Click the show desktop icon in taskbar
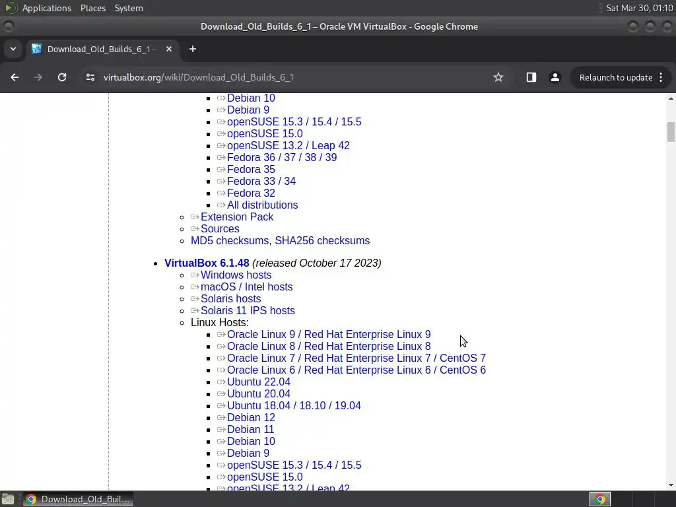The width and height of the screenshot is (676, 507). click(x=8, y=499)
